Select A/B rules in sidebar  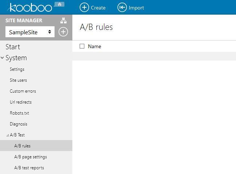point(36,146)
